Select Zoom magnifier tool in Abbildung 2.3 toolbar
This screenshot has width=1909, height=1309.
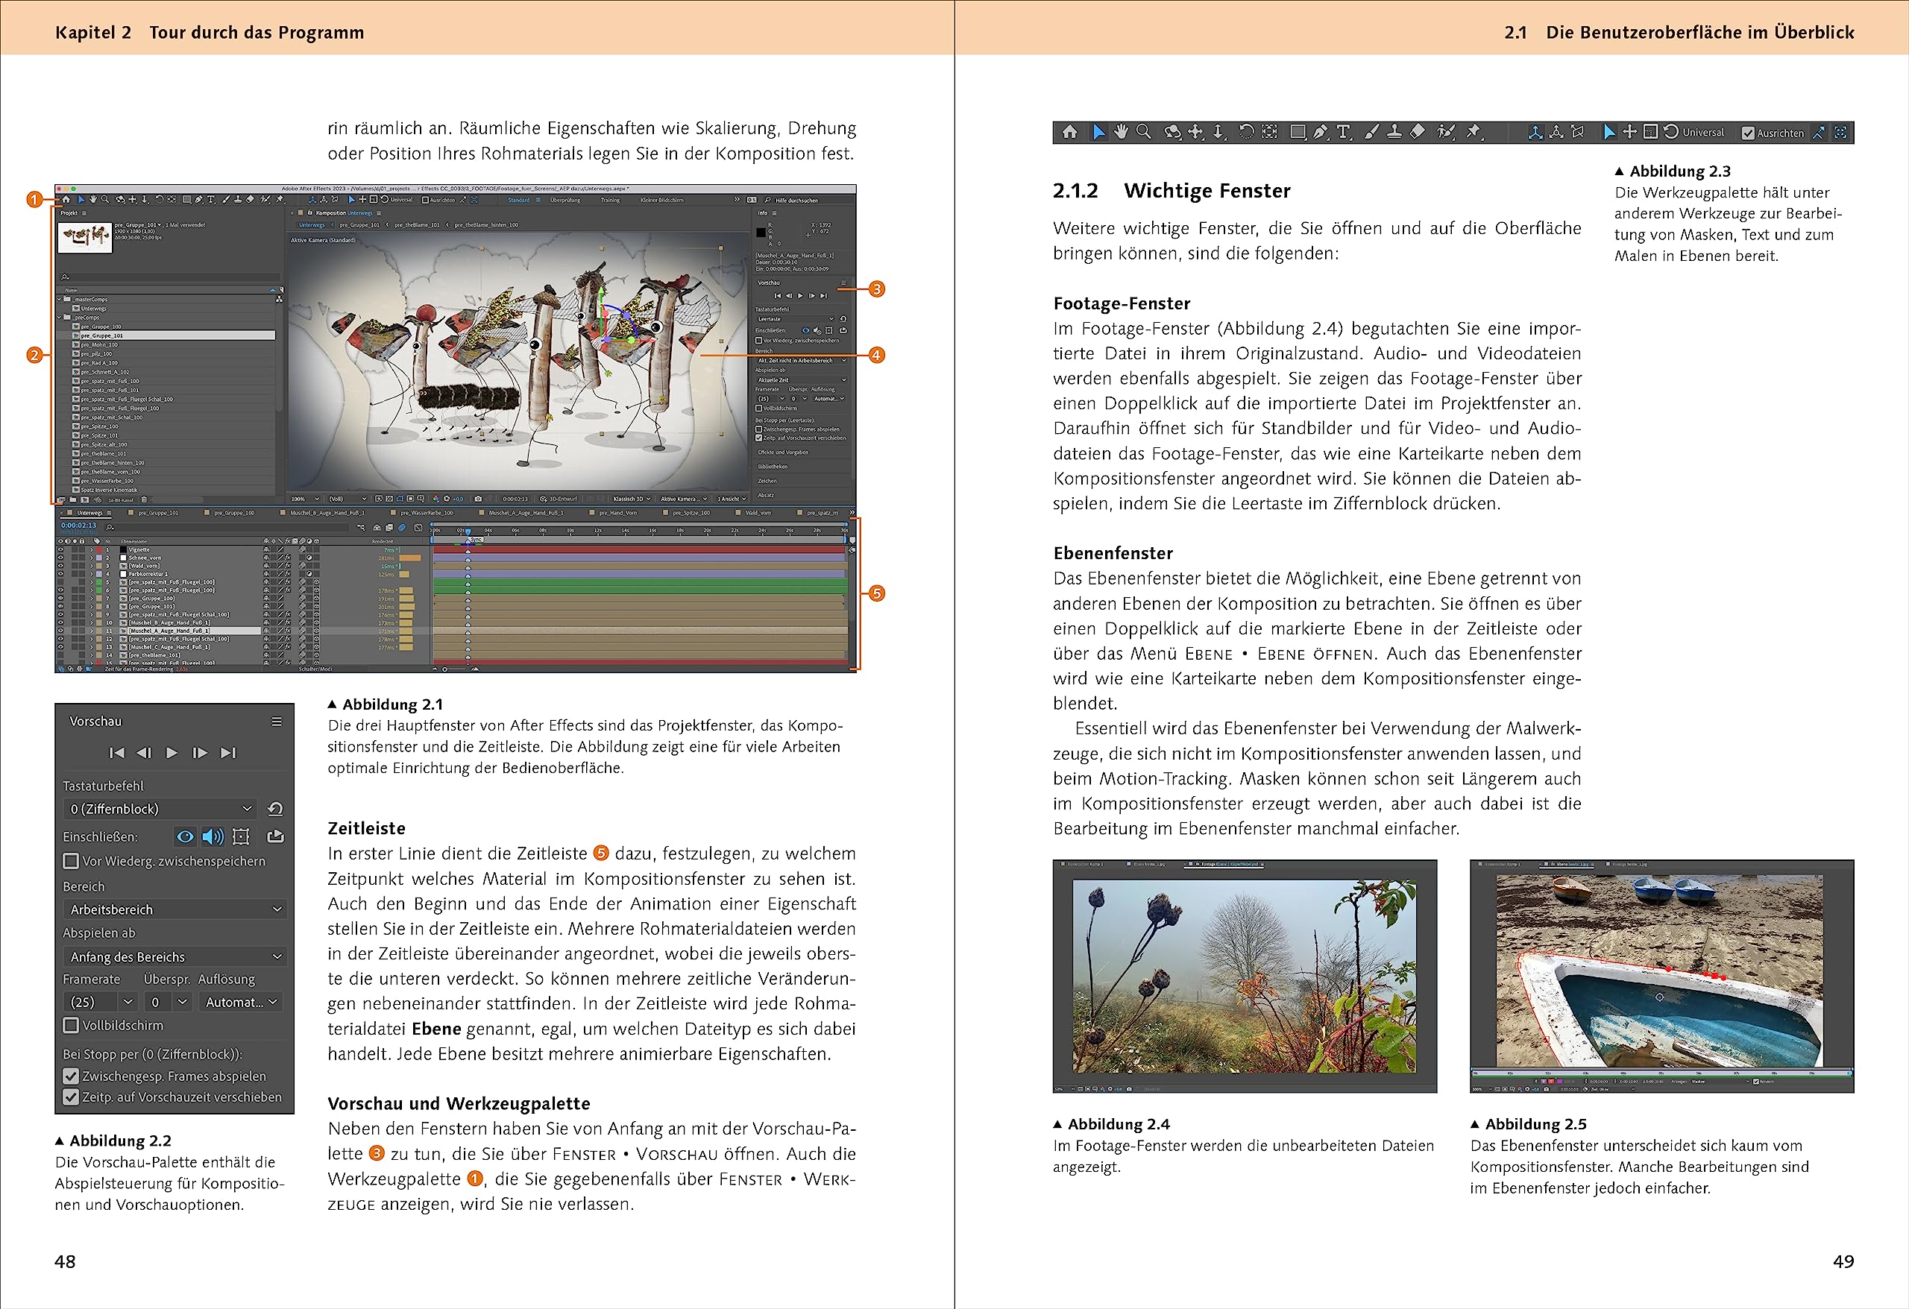(1144, 132)
